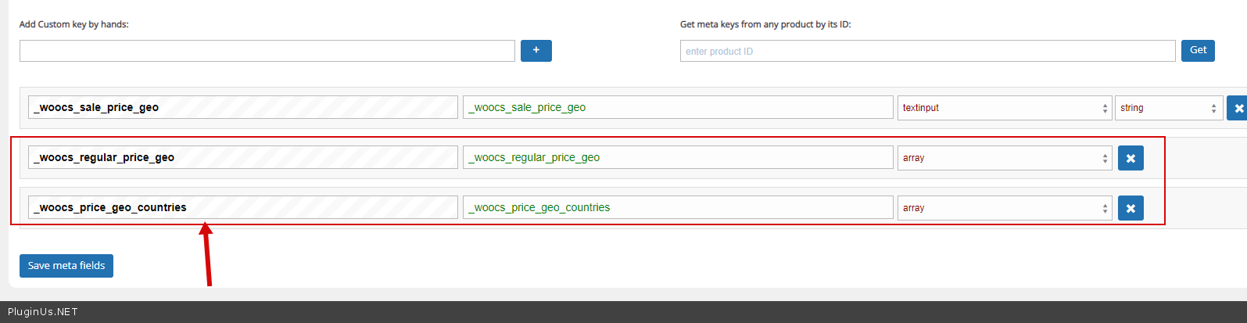Click the enter product ID field
This screenshot has height=323, width=1247.
coord(927,51)
